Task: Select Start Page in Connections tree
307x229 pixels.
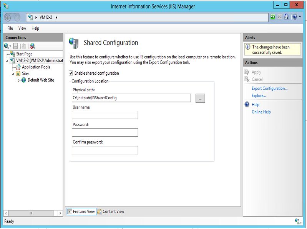Action: tap(24, 54)
